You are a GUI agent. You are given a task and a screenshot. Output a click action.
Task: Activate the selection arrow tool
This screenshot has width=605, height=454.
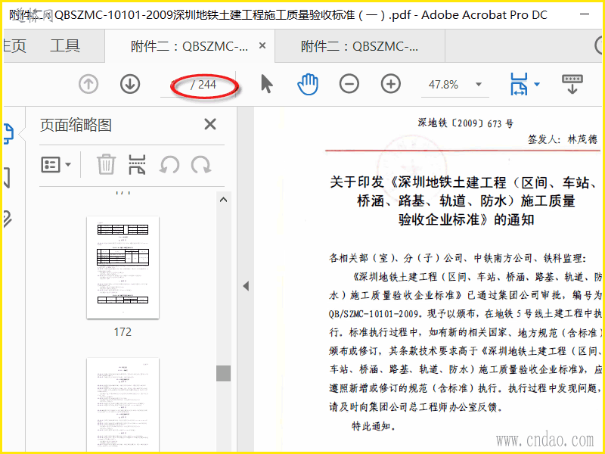[267, 84]
